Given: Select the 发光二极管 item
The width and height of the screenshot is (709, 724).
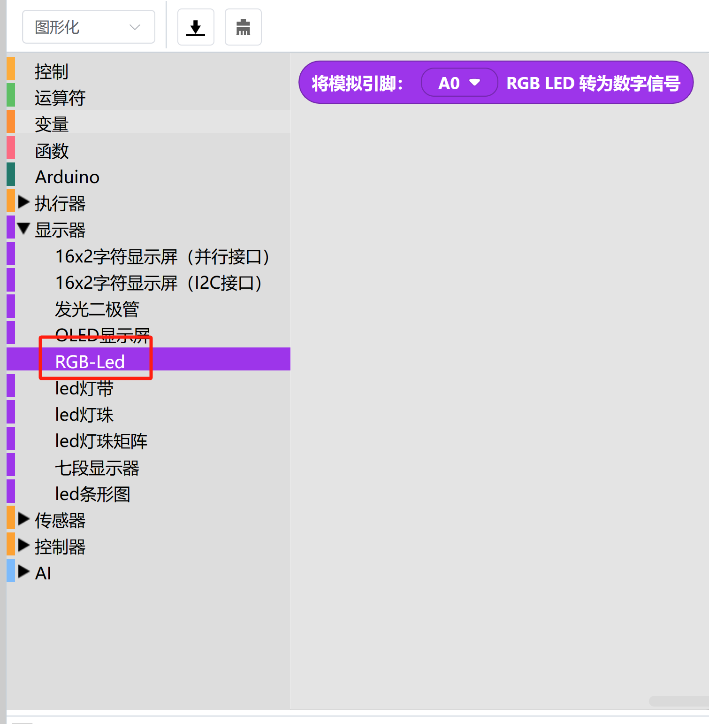Looking at the screenshot, I should coord(97,309).
